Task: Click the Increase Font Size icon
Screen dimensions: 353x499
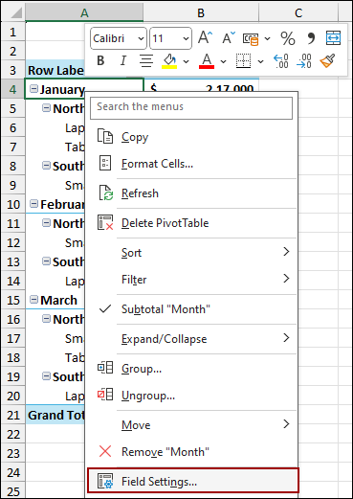Action: 205,38
